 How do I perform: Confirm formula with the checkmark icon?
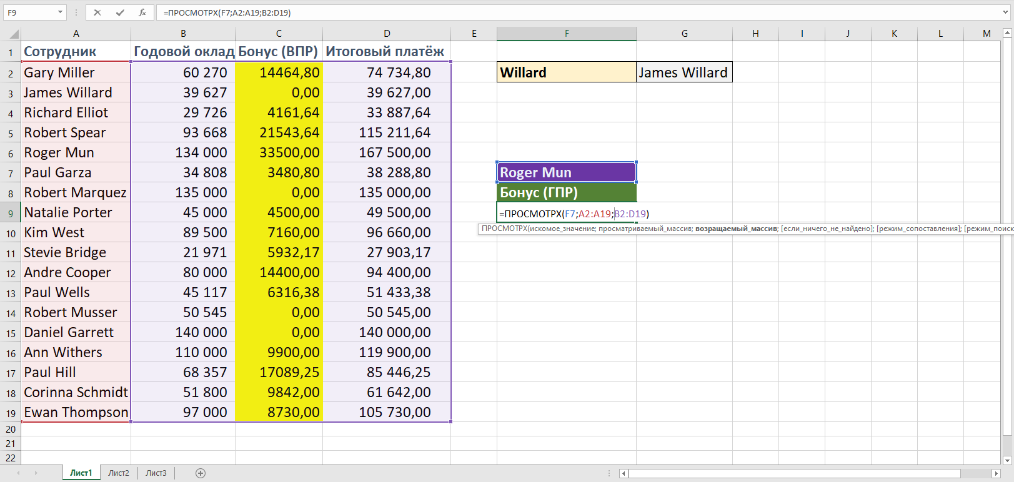coord(120,12)
